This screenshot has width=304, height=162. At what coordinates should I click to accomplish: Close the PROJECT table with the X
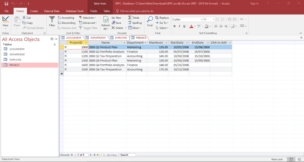(301, 38)
